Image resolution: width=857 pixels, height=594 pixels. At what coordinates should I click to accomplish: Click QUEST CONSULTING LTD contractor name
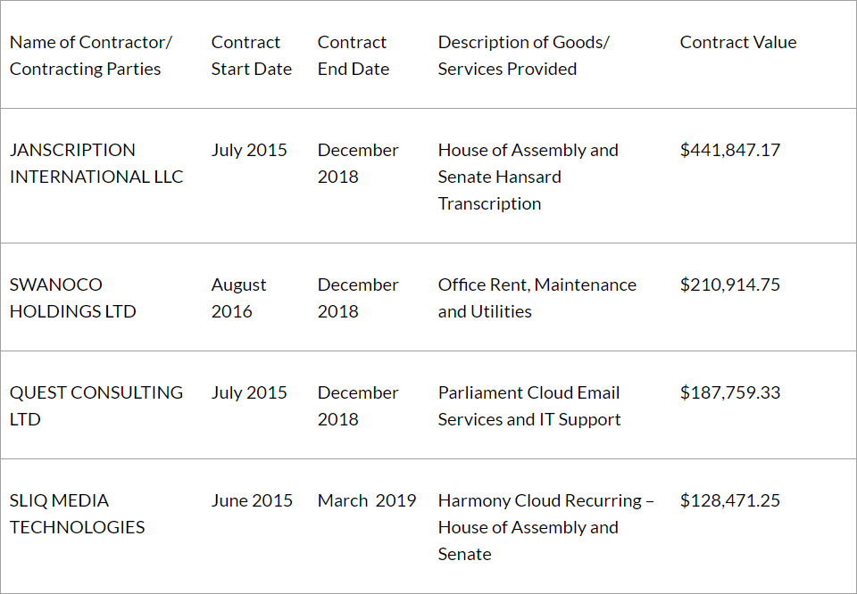(96, 406)
